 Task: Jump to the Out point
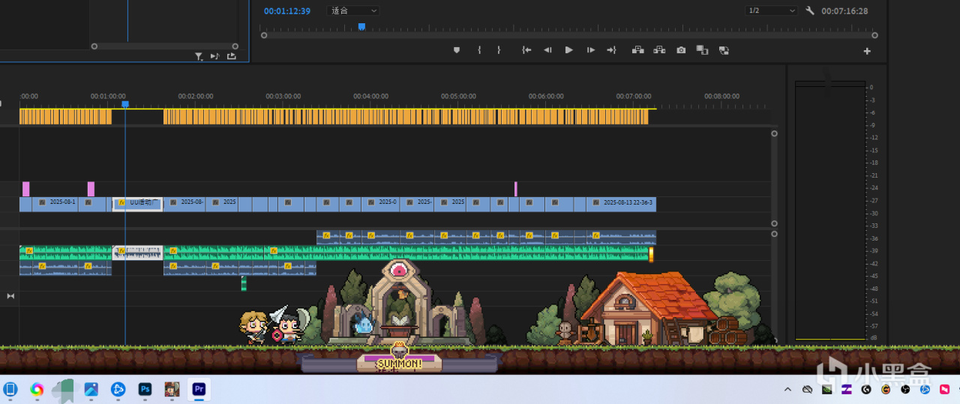click(x=611, y=50)
